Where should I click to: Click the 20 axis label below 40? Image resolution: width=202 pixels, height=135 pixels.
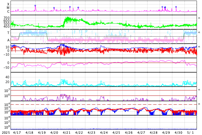click(7, 82)
